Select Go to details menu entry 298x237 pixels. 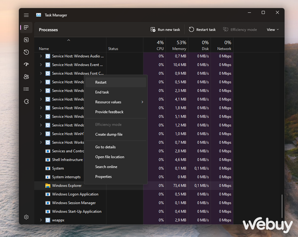click(116, 147)
